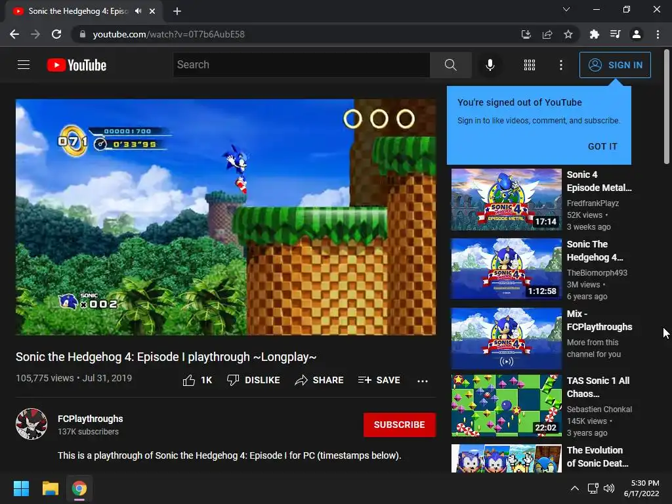Open the system tray volume icon
The width and height of the screenshot is (672, 504).
click(x=608, y=488)
